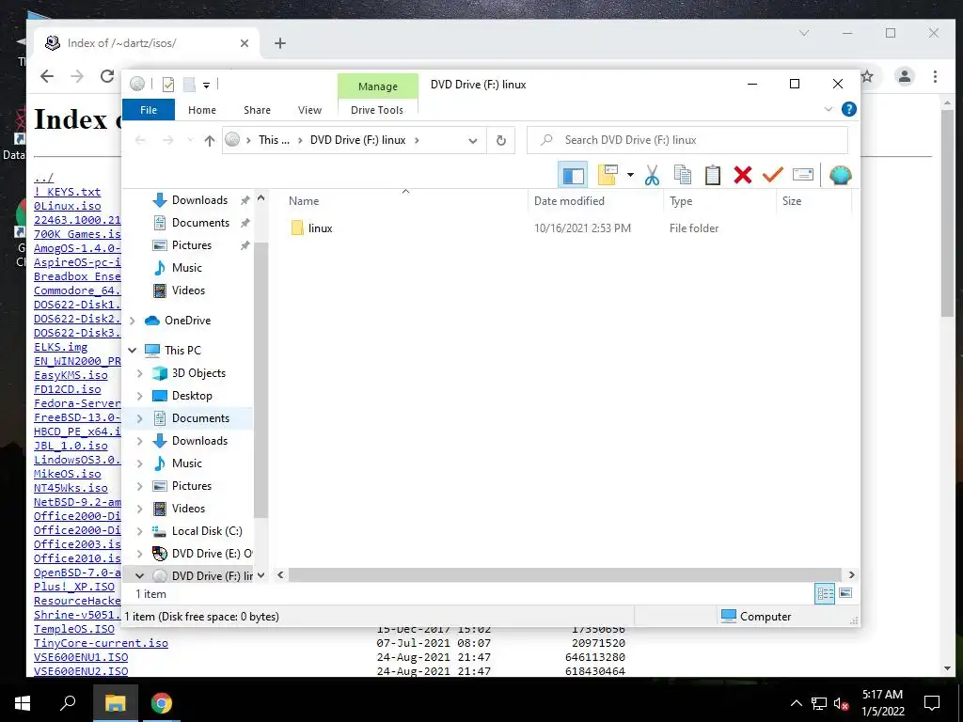Open pinned Pictures in Quick access
The image size is (963, 722).
[192, 245]
